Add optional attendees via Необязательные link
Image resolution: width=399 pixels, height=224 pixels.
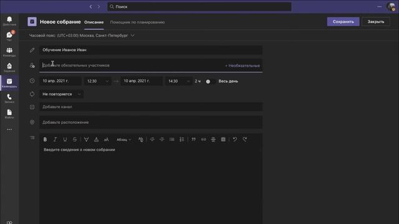(243, 65)
